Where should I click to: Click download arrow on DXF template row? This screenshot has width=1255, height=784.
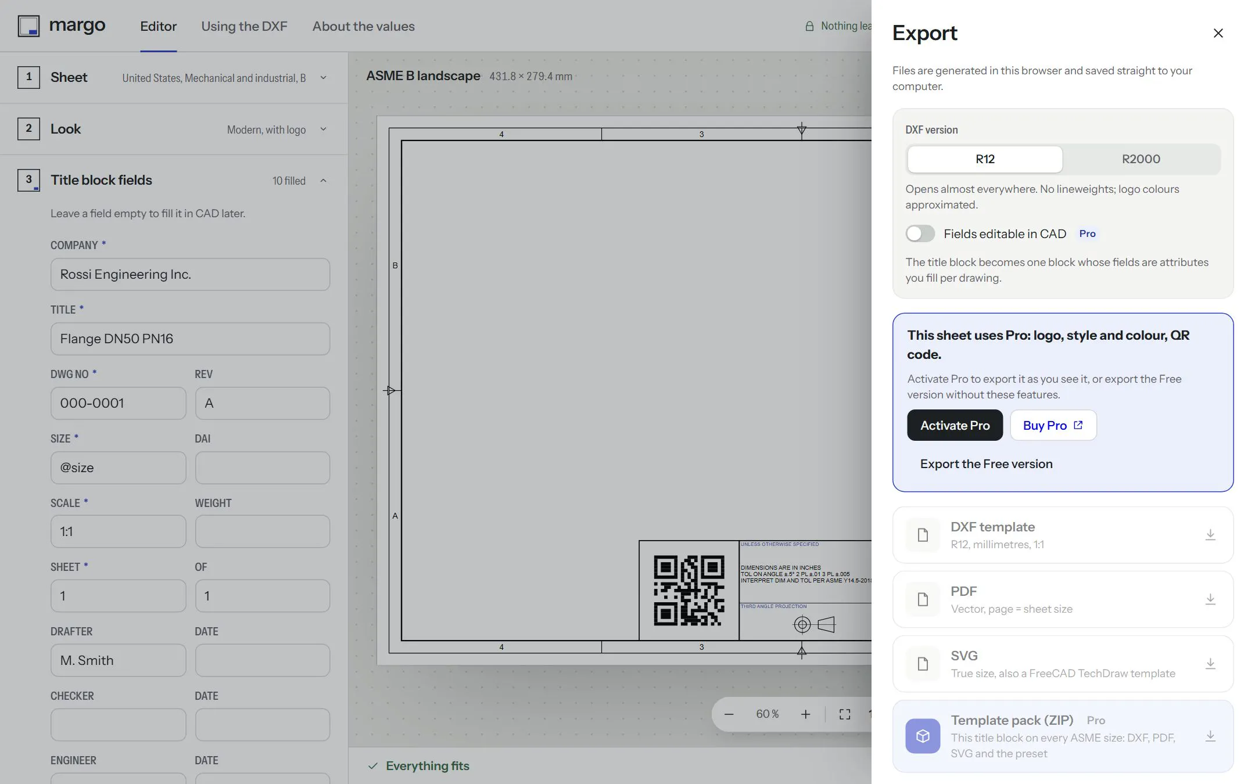pos(1210,535)
